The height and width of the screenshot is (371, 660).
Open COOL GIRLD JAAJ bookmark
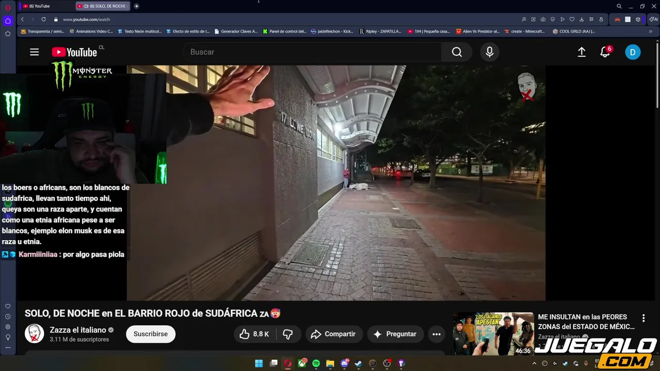point(574,31)
